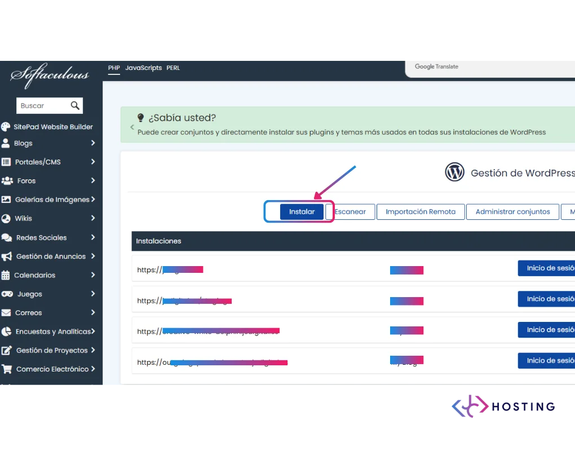
Task: Expand Gestión de Proyectos chevron
Action: pos(93,350)
